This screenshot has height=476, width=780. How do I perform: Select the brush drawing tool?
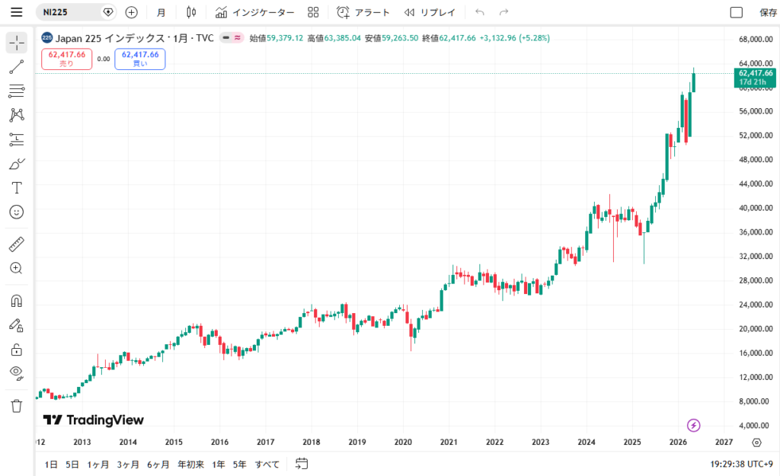tap(17, 164)
